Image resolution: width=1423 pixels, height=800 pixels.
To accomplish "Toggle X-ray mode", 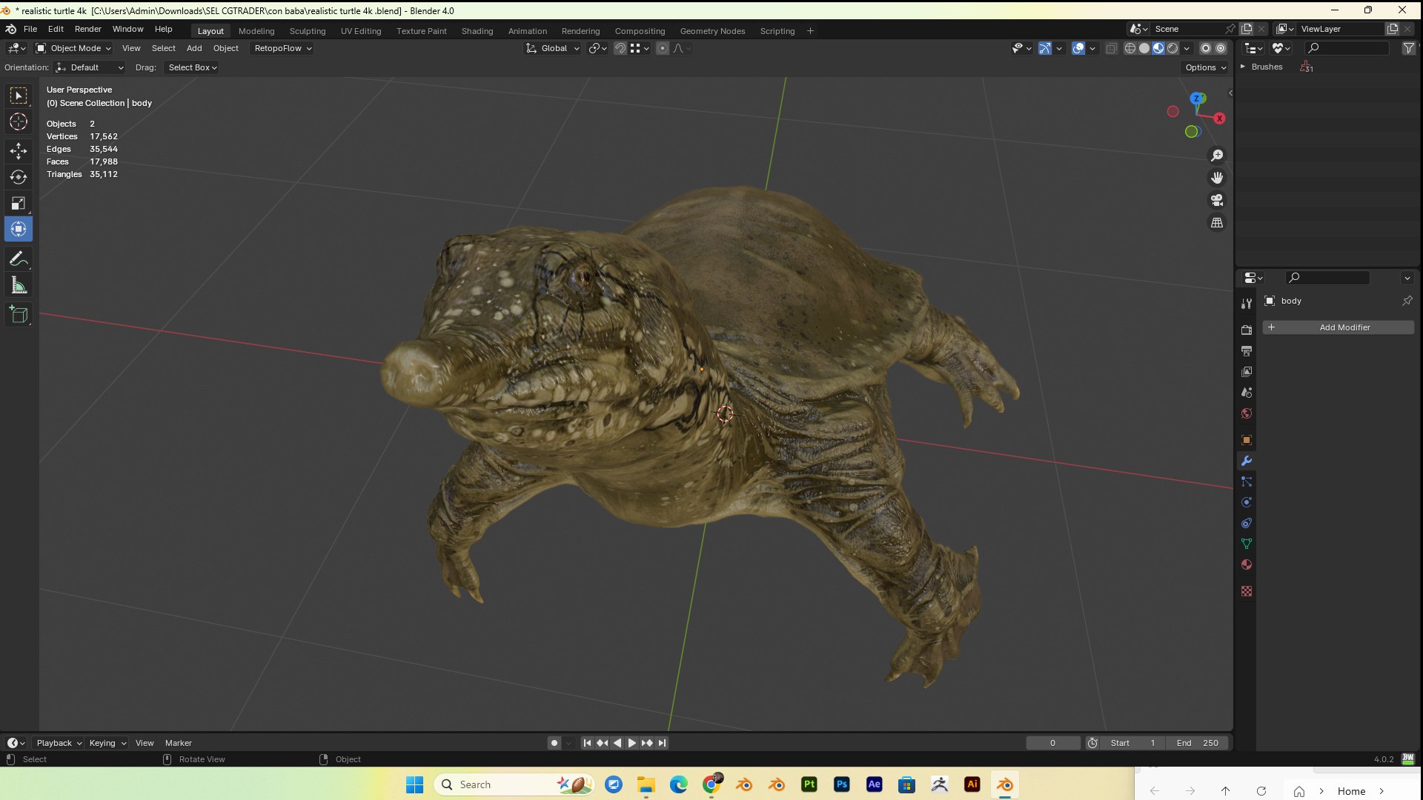I will [1112, 48].
